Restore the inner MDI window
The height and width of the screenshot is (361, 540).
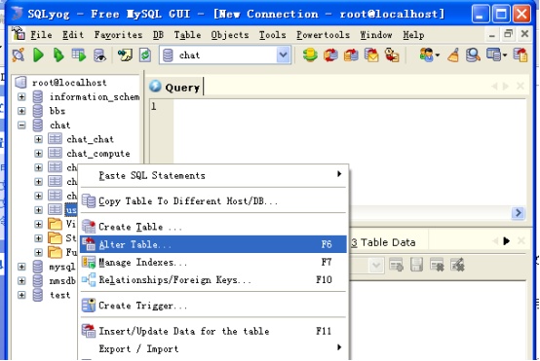(x=508, y=34)
